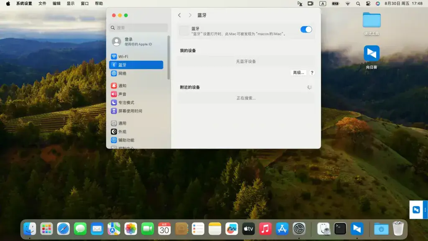
Task: Open Terminal from the Dock
Action: (340, 229)
